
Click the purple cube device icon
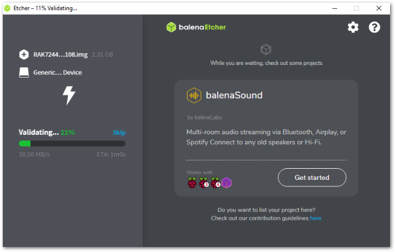pos(227,183)
